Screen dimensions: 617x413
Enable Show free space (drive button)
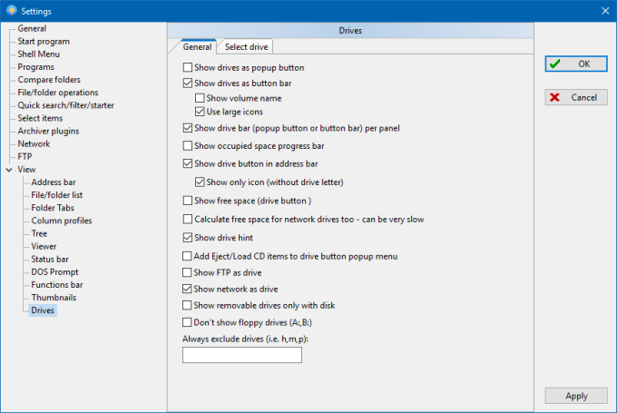[x=188, y=201]
